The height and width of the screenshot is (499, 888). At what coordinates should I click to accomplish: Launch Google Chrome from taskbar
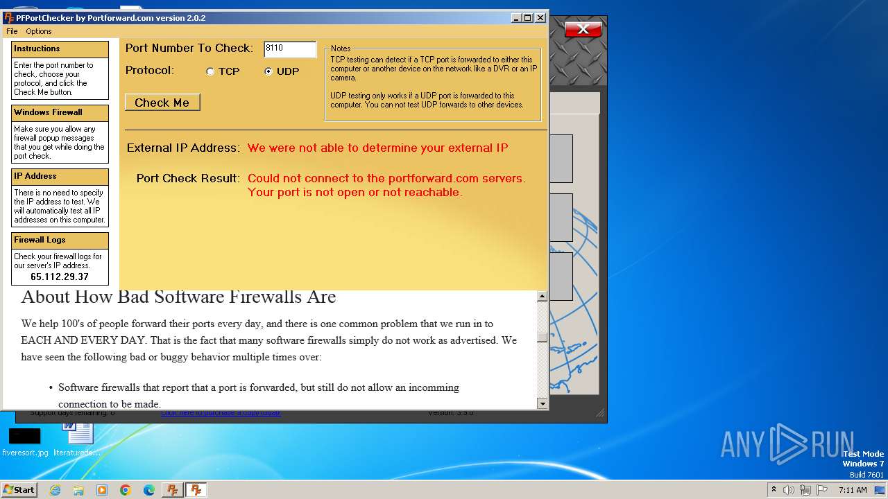tap(126, 490)
